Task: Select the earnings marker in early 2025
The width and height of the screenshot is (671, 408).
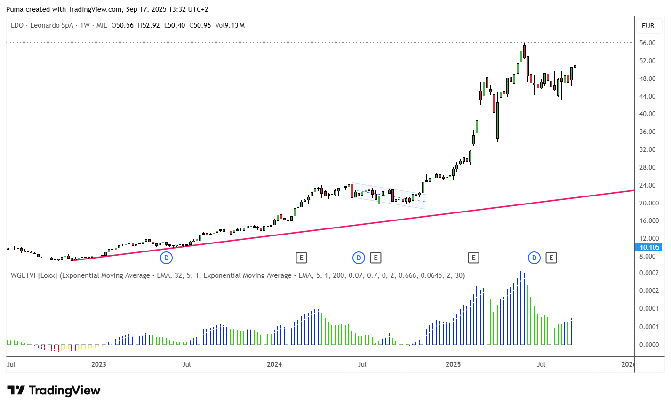Action: (473, 258)
